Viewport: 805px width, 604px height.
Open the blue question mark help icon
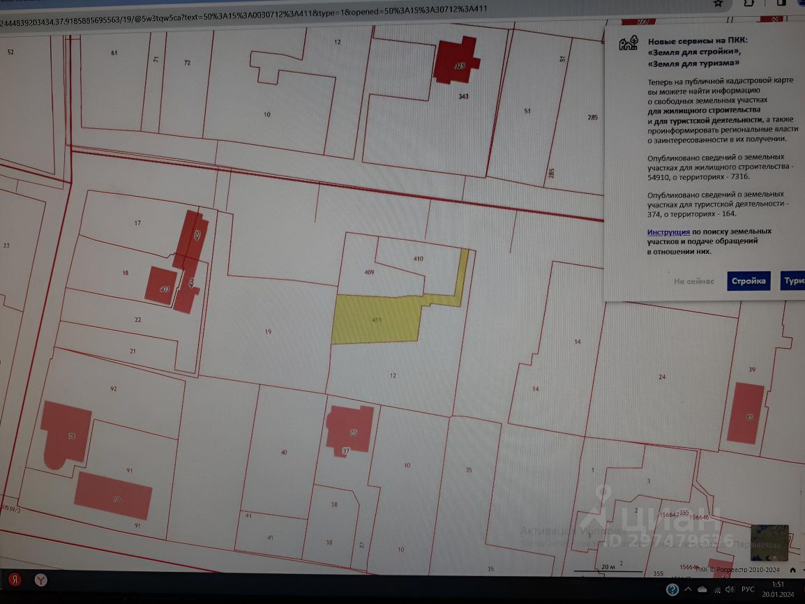tap(672, 590)
